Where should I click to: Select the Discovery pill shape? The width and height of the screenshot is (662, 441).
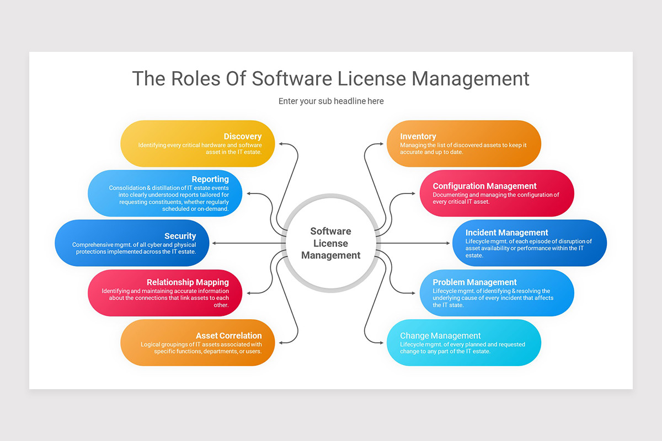pyautogui.click(x=197, y=143)
